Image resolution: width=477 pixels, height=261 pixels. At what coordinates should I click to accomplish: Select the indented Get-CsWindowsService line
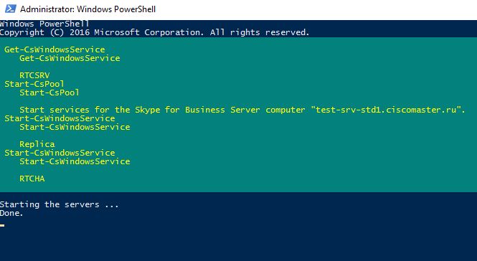[x=70, y=58]
